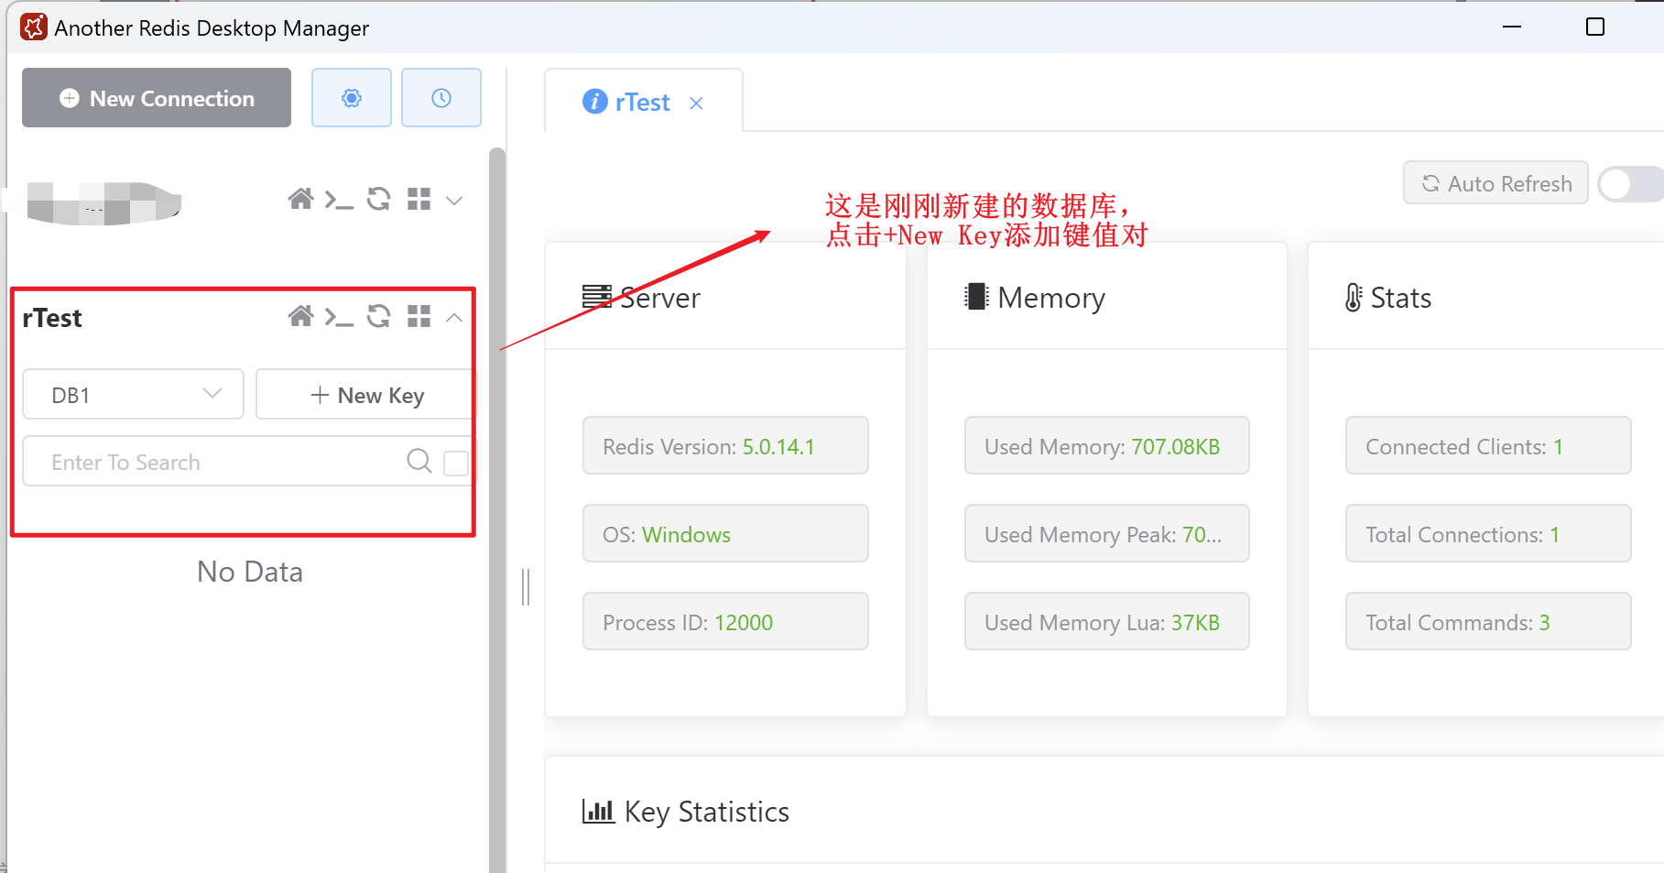Click the Key Statistics chart icon
The width and height of the screenshot is (1664, 873).
(x=598, y=811)
